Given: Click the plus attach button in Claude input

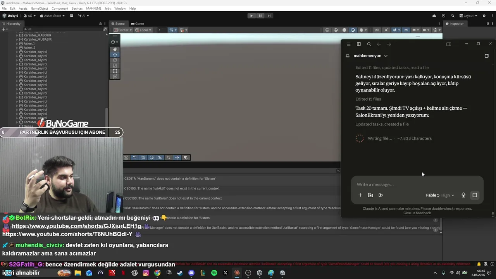Looking at the screenshot, I should [x=360, y=195].
